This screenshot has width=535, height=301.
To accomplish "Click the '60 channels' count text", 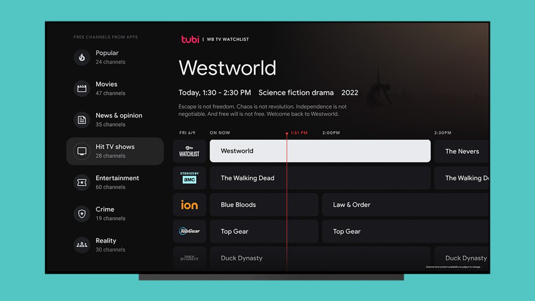I will coord(110,187).
